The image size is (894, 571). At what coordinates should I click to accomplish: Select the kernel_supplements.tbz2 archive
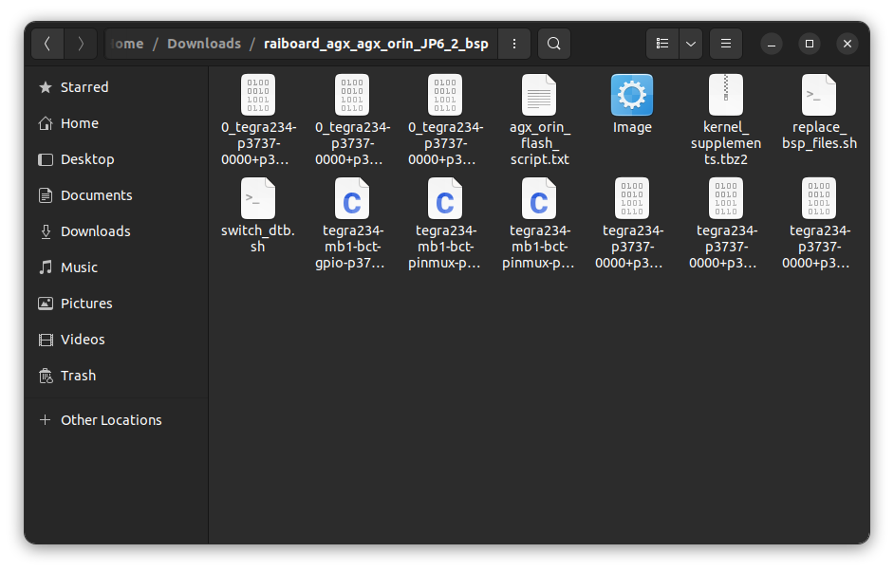tap(725, 120)
